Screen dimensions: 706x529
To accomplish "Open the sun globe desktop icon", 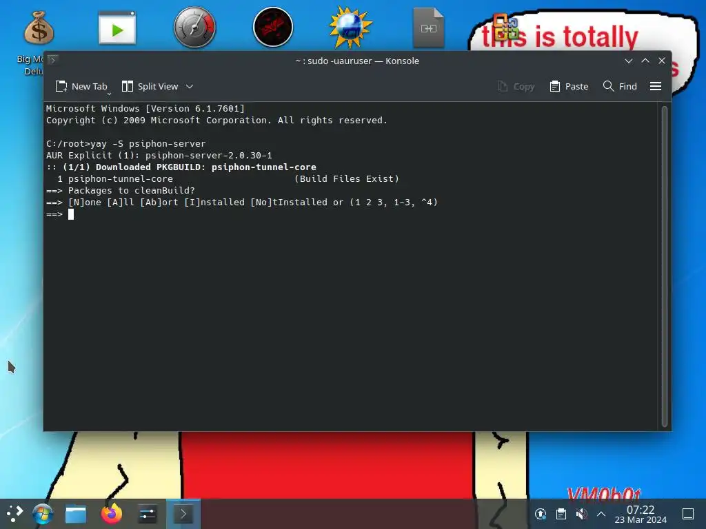I will pos(350,27).
